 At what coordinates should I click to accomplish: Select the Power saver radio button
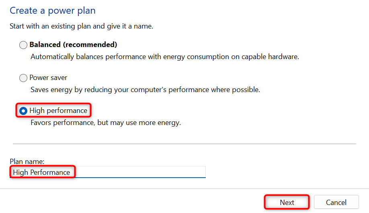point(23,78)
